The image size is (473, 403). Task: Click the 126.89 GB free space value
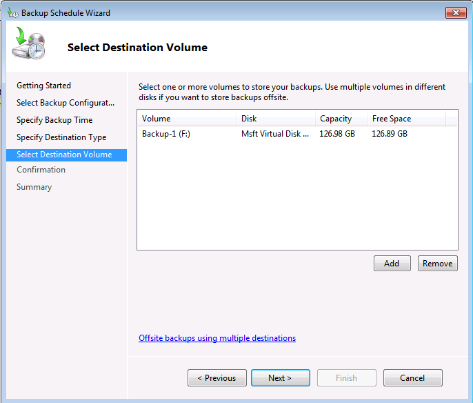click(x=390, y=134)
